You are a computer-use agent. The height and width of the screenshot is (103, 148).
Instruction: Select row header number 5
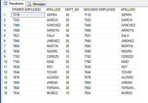(x=7, y=36)
